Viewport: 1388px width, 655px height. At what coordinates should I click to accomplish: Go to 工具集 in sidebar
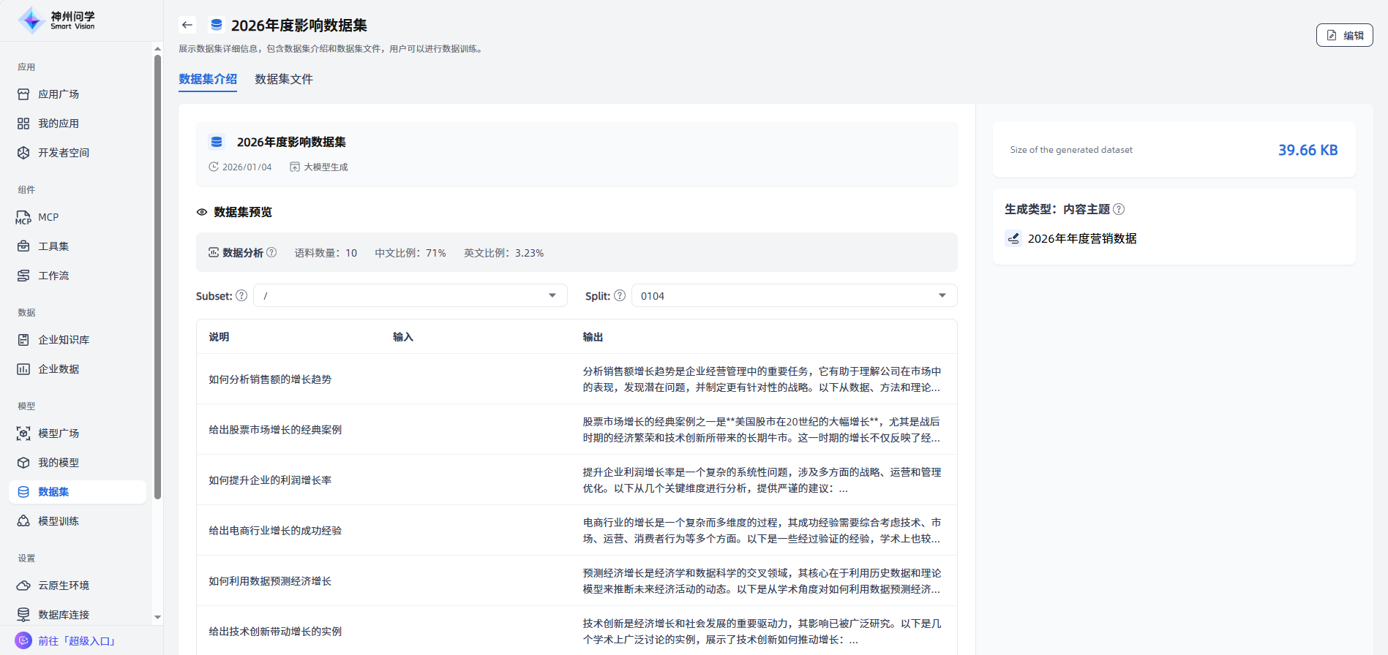(53, 246)
